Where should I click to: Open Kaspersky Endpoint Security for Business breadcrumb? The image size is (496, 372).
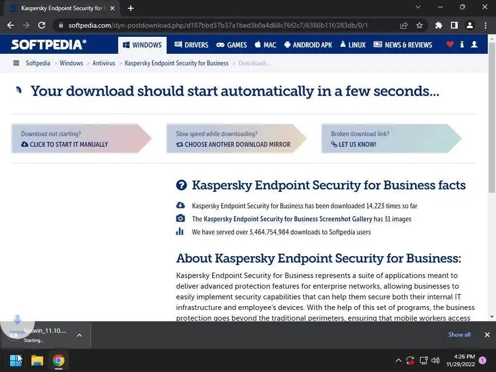pos(176,63)
